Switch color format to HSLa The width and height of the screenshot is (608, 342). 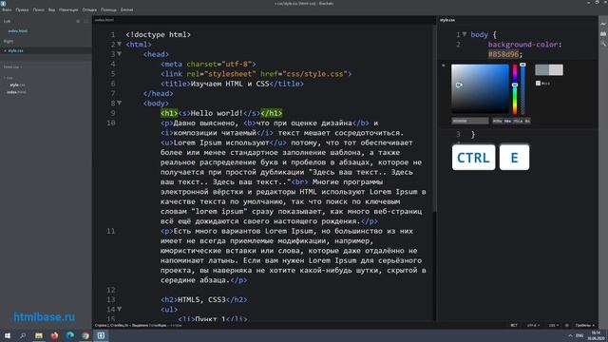click(518, 121)
